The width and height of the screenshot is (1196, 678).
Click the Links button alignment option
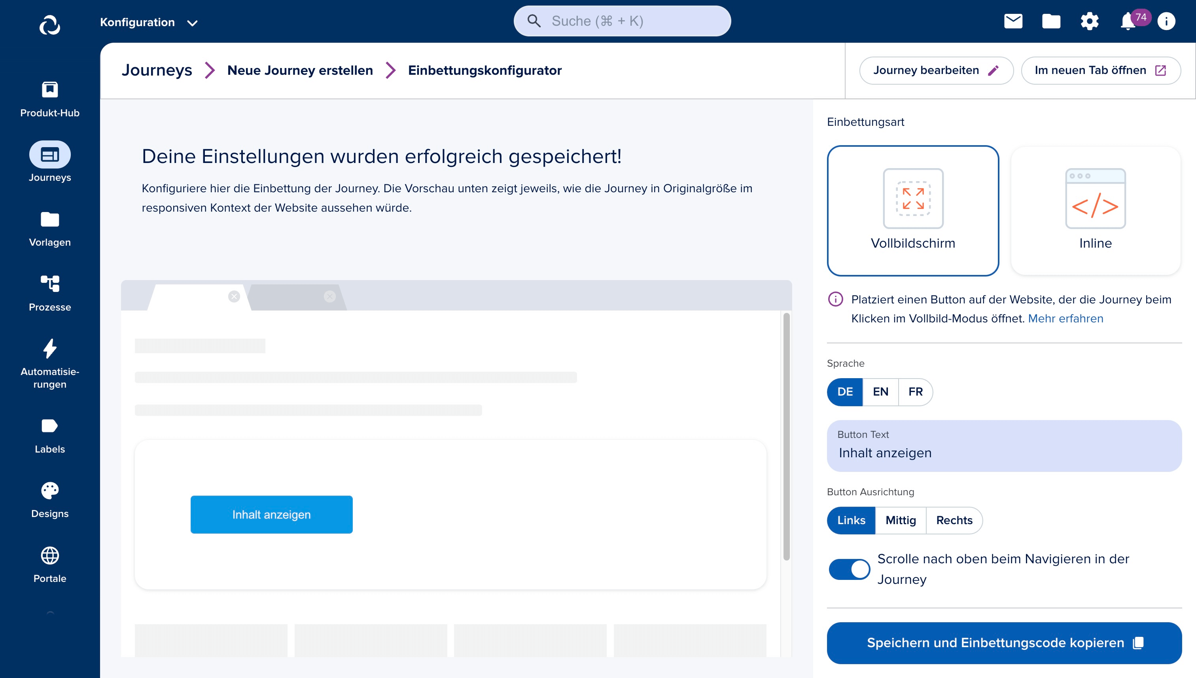click(x=851, y=519)
